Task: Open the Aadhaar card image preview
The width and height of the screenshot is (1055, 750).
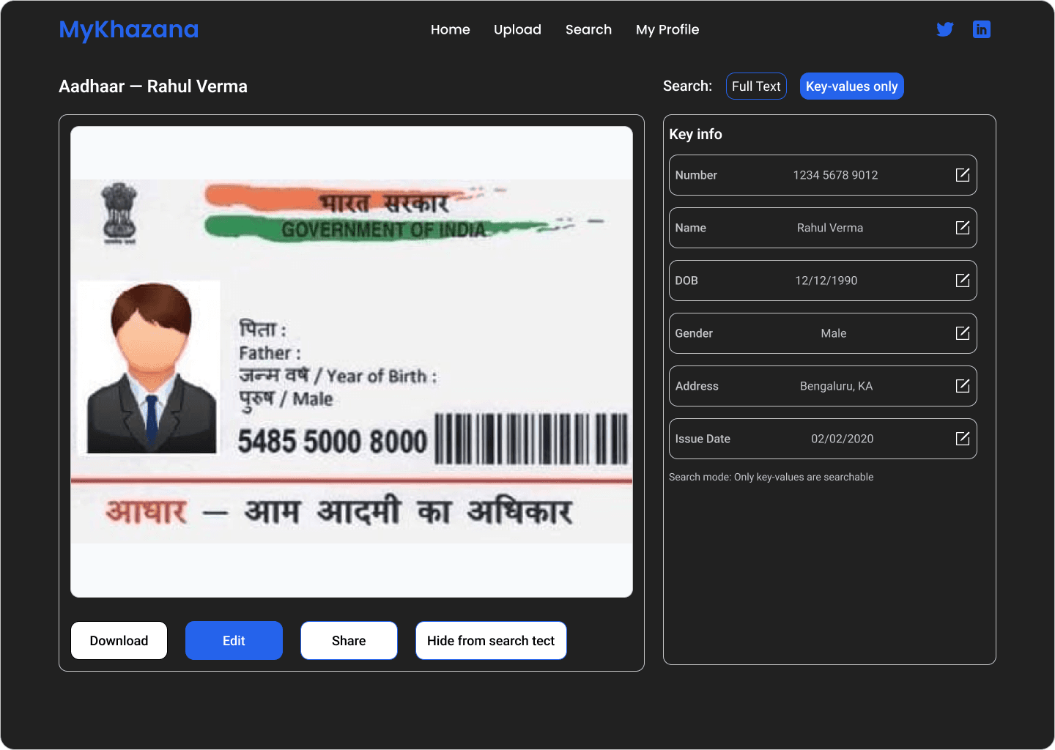Action: click(352, 362)
